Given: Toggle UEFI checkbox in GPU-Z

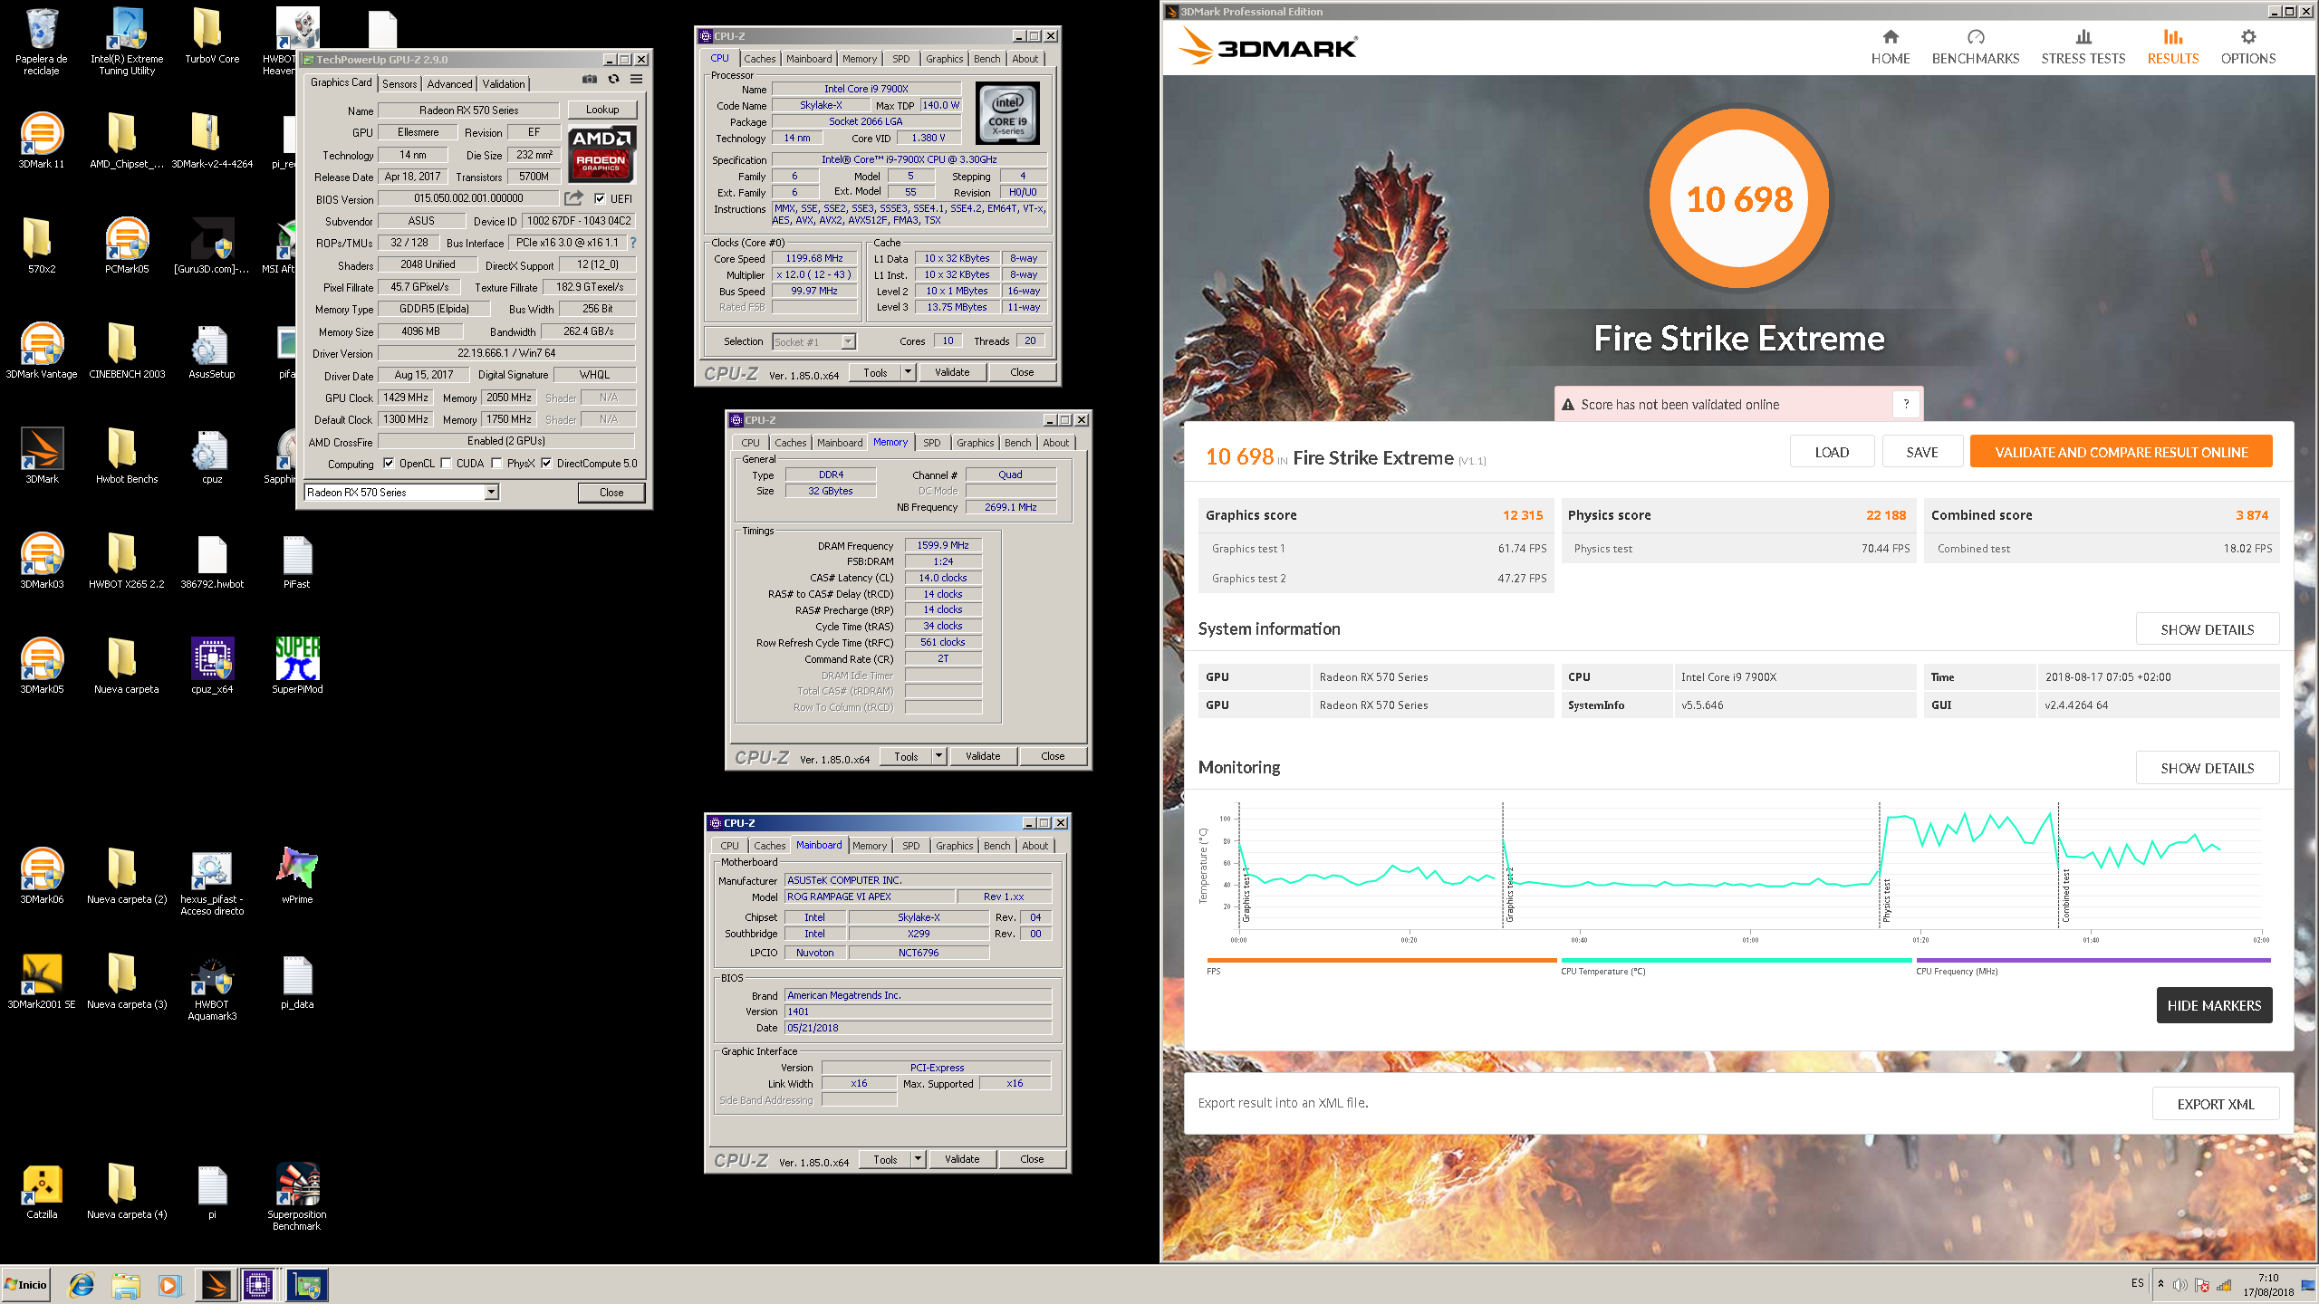Looking at the screenshot, I should [600, 198].
